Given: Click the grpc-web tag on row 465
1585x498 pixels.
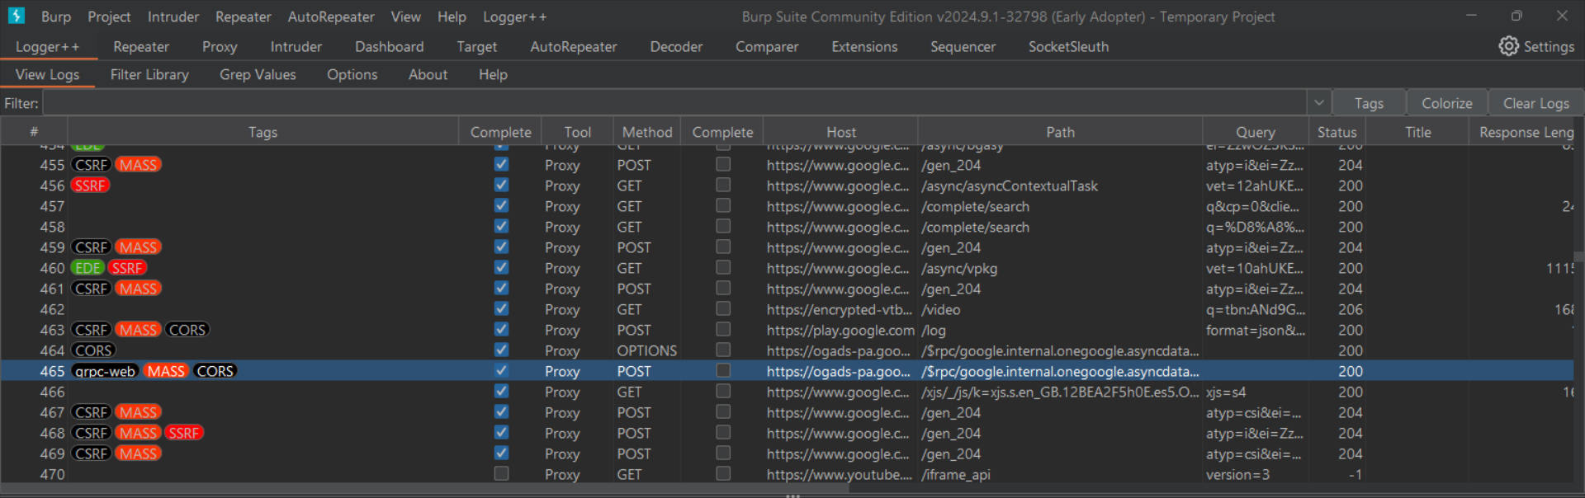Looking at the screenshot, I should tap(105, 371).
